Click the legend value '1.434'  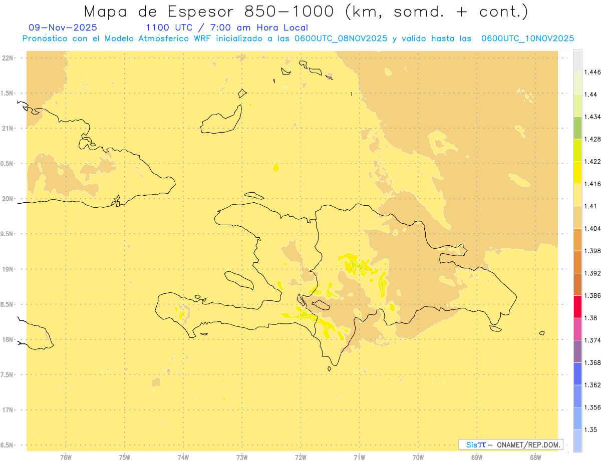593,117
